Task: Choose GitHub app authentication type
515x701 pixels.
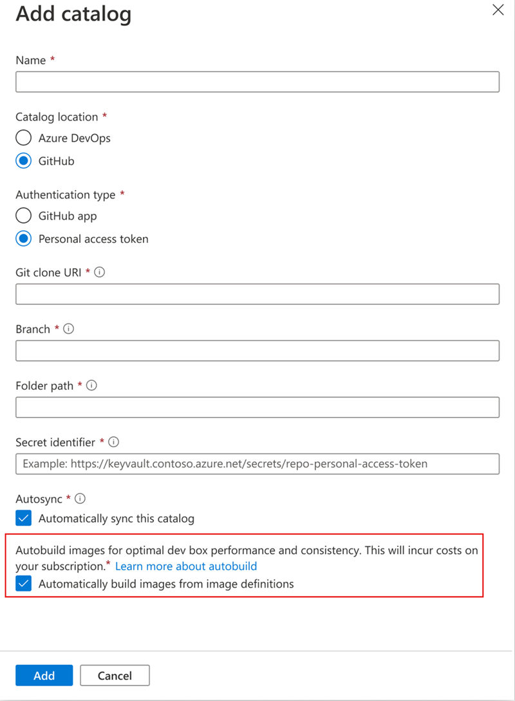Action: [x=23, y=215]
